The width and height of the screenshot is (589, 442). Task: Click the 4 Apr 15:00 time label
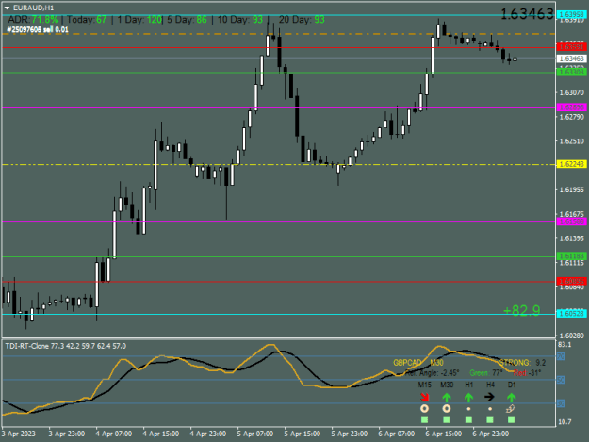[161, 434]
